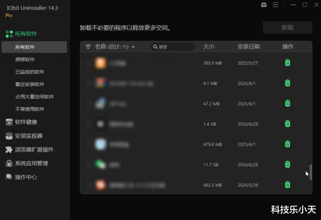Open 系统应用管理 section
This screenshot has height=220, width=321.
(31, 163)
